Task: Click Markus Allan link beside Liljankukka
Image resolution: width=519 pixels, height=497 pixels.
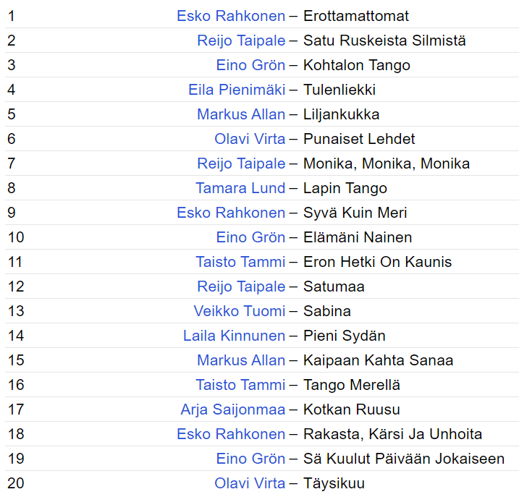Action: click(241, 114)
